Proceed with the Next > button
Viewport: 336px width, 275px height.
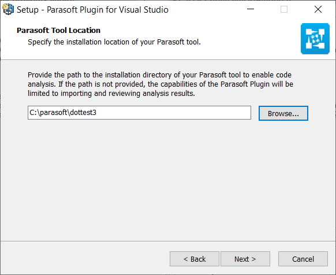pos(245,259)
